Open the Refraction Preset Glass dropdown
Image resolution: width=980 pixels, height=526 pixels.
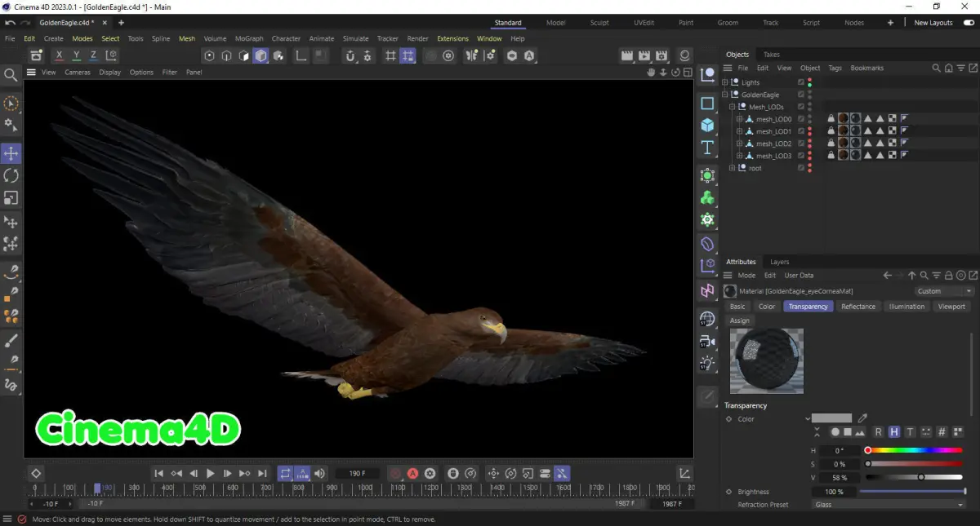coord(889,505)
